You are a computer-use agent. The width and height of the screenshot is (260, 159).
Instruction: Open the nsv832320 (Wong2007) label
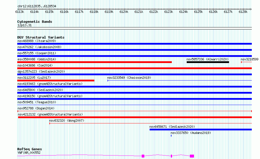coord(67,120)
